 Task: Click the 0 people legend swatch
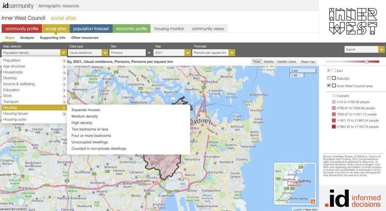pos(334,96)
